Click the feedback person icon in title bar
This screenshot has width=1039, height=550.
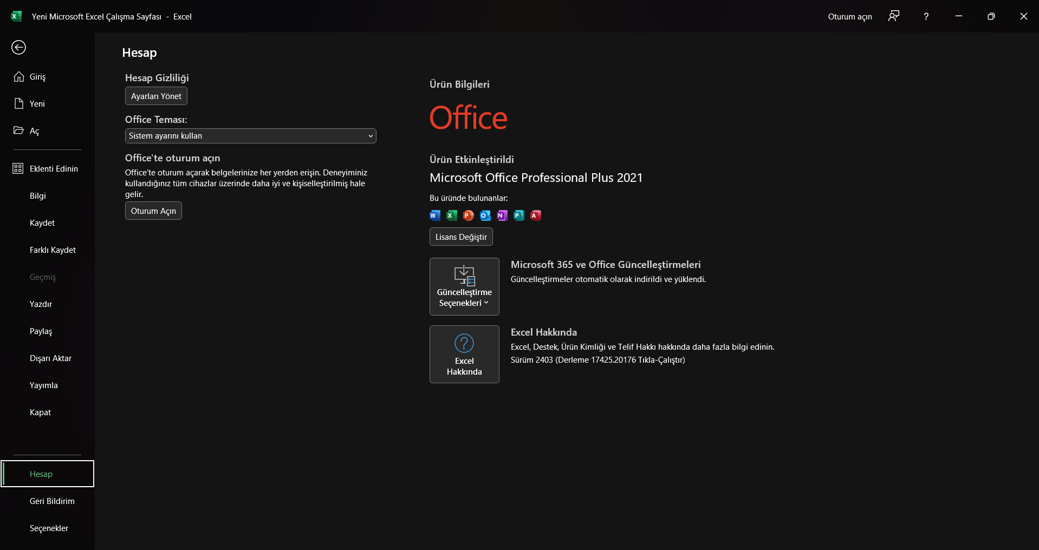coord(894,16)
